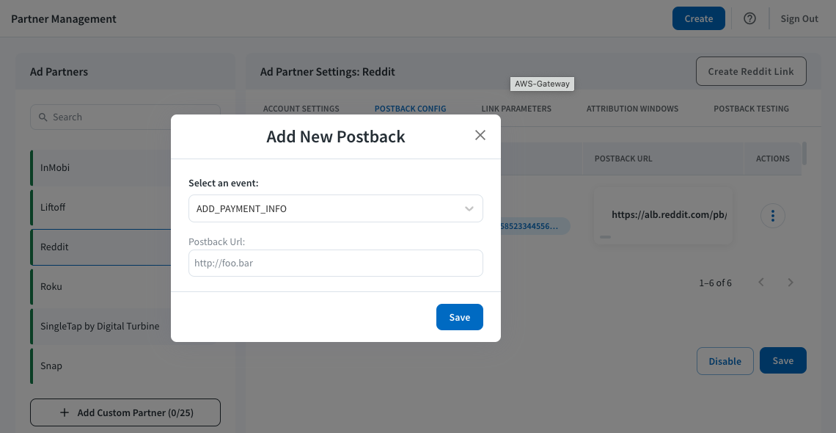The image size is (836, 433).
Task: Switch to Account Settings tab
Action: pos(301,109)
